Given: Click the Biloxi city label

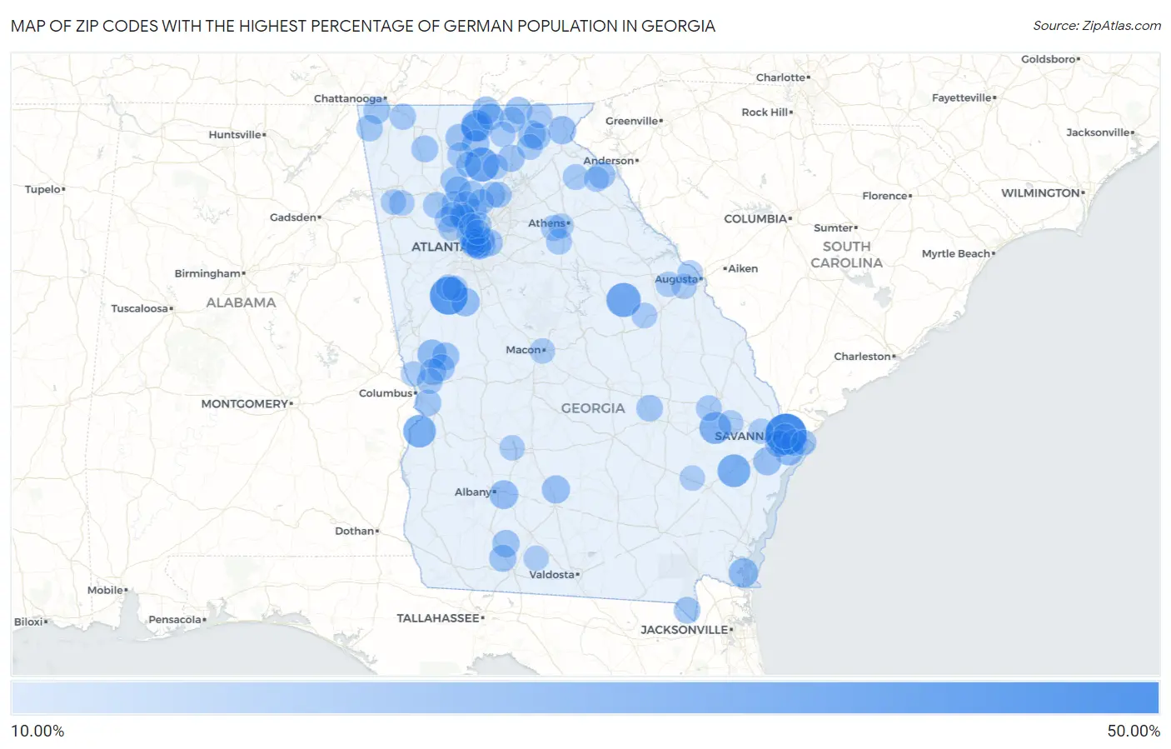Looking at the screenshot, I should [29, 622].
